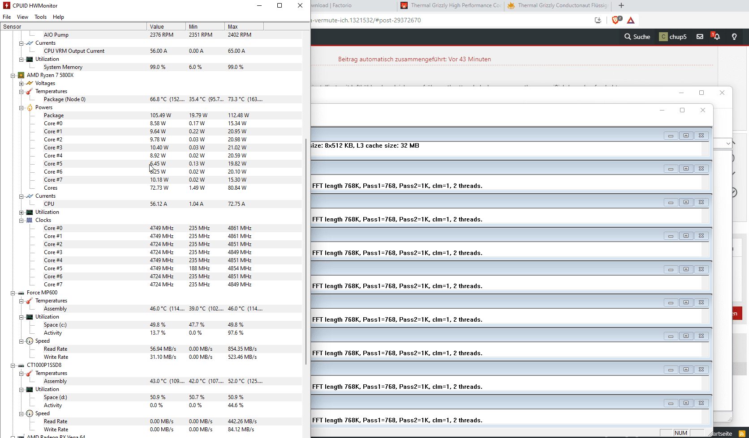Click the NUM indicator in status bar
This screenshot has width=749, height=438.
pyautogui.click(x=680, y=433)
